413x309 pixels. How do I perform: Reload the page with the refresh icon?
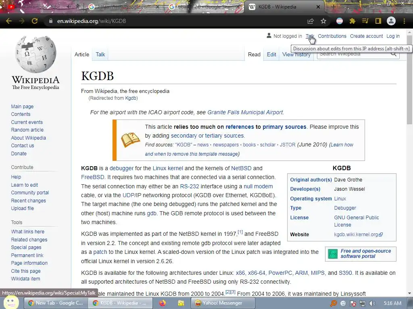click(35, 21)
